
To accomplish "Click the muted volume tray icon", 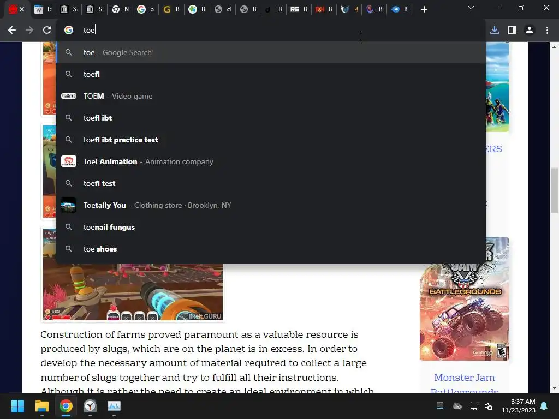I will pos(489,406).
